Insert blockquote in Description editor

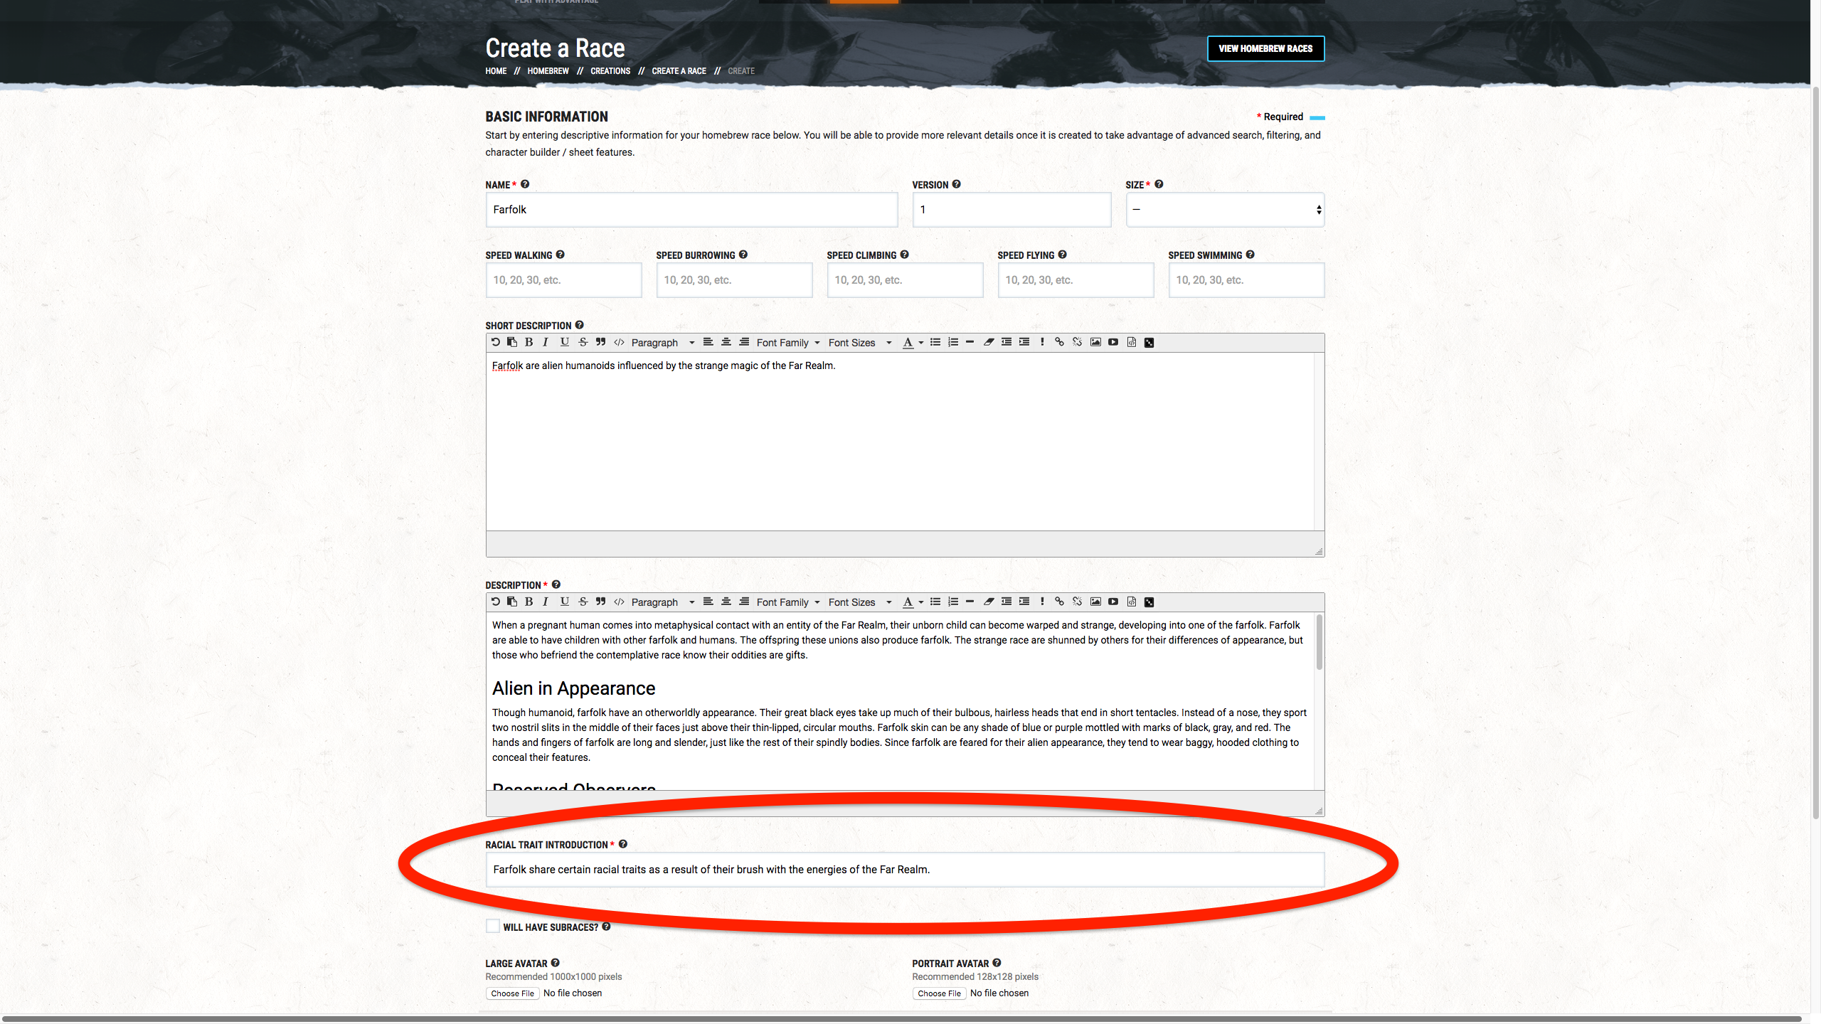601,602
